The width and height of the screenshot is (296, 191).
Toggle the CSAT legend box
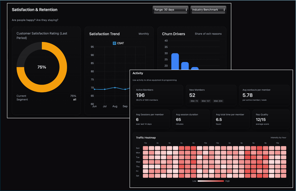[115, 43]
